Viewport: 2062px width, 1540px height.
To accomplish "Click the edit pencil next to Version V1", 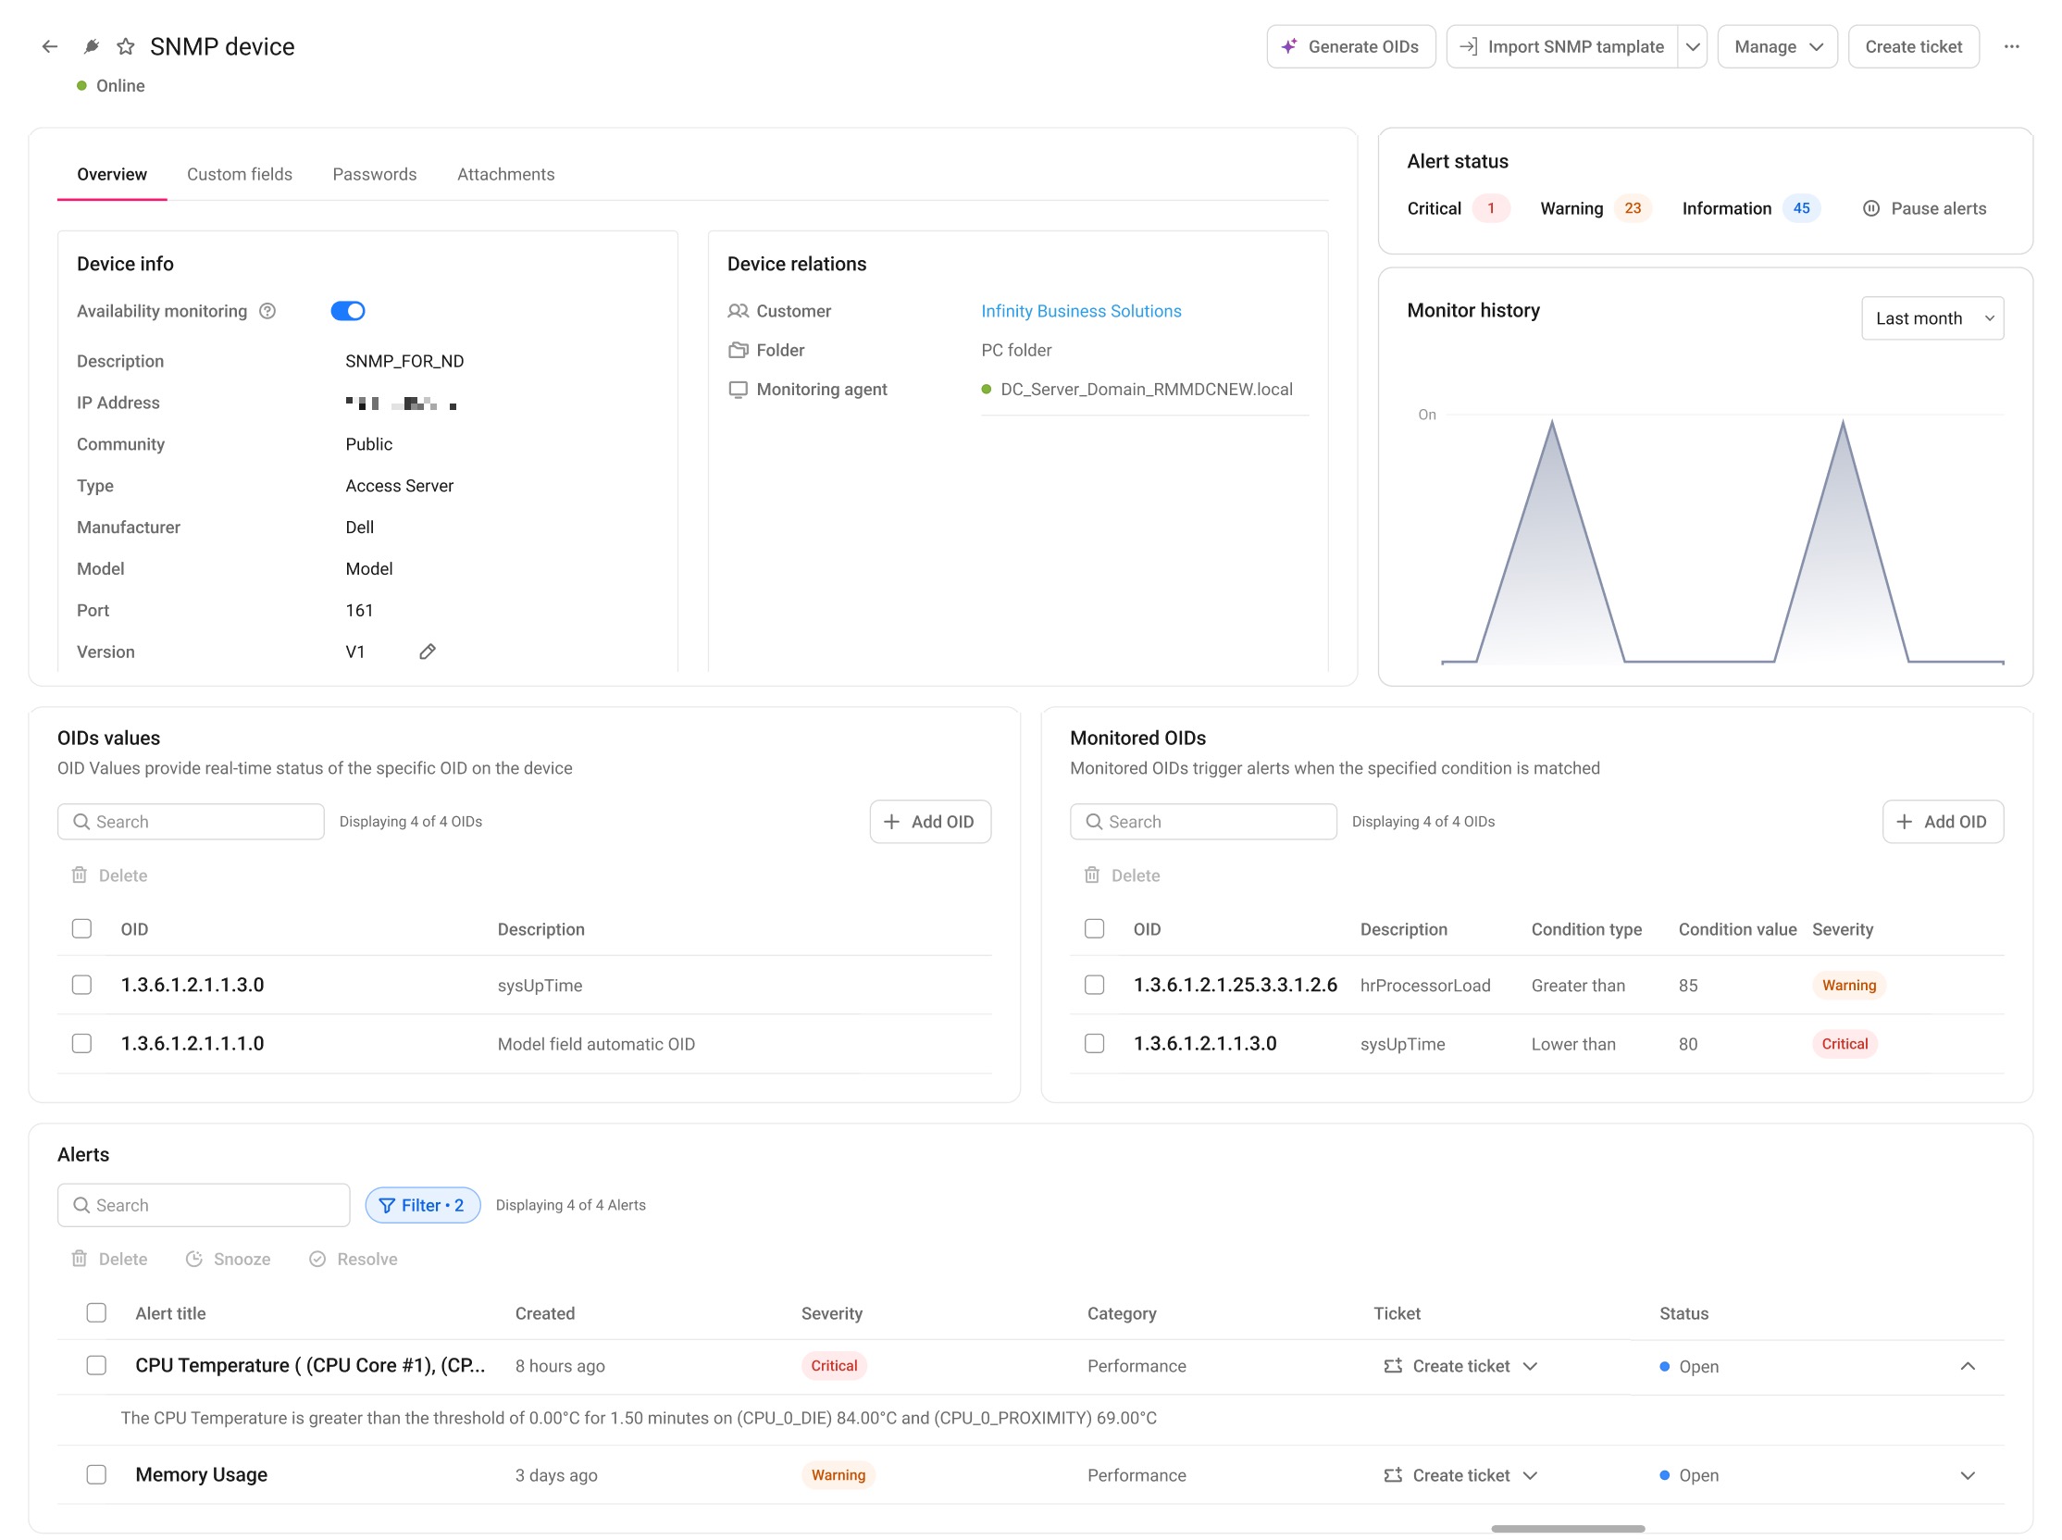I will click(427, 652).
